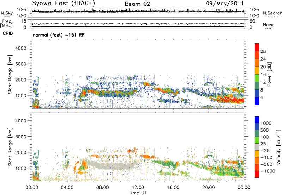Select the "20:00" time tick label
282x195 pixels.
tap(209, 188)
